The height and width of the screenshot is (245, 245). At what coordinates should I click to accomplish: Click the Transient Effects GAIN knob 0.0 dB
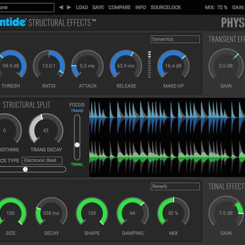[x=226, y=64]
